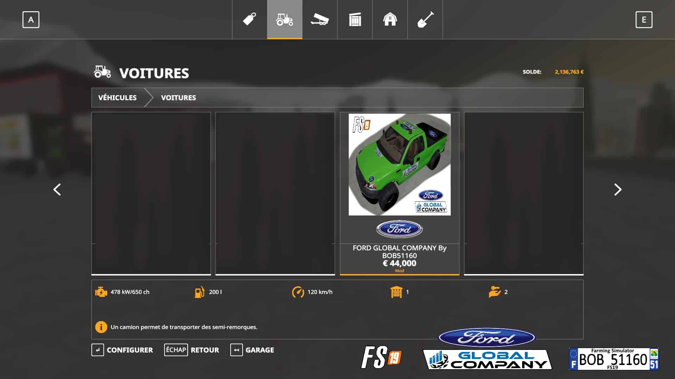Viewport: 675px width, 379px height.
Task: Click the engine power icon
Action: (x=101, y=292)
